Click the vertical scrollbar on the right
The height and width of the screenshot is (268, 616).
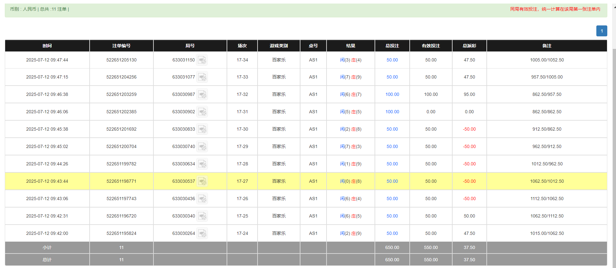pyautogui.click(x=614, y=145)
